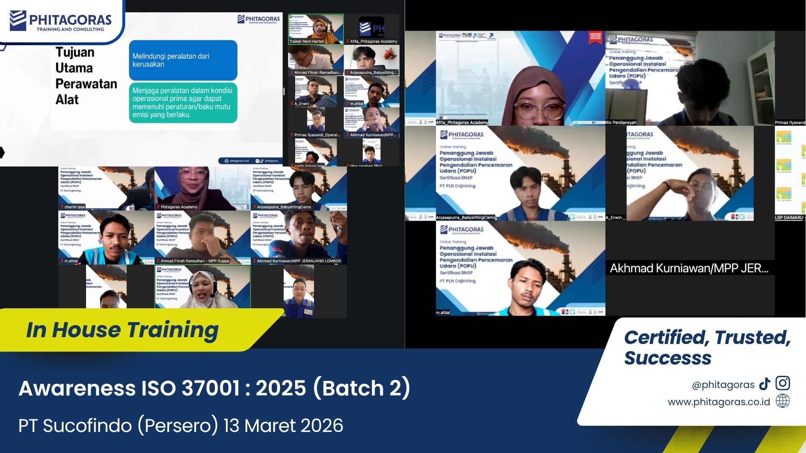806x453 pixels.
Task: Click the Primas Ilyasand name label in right panel
Action: click(x=790, y=122)
